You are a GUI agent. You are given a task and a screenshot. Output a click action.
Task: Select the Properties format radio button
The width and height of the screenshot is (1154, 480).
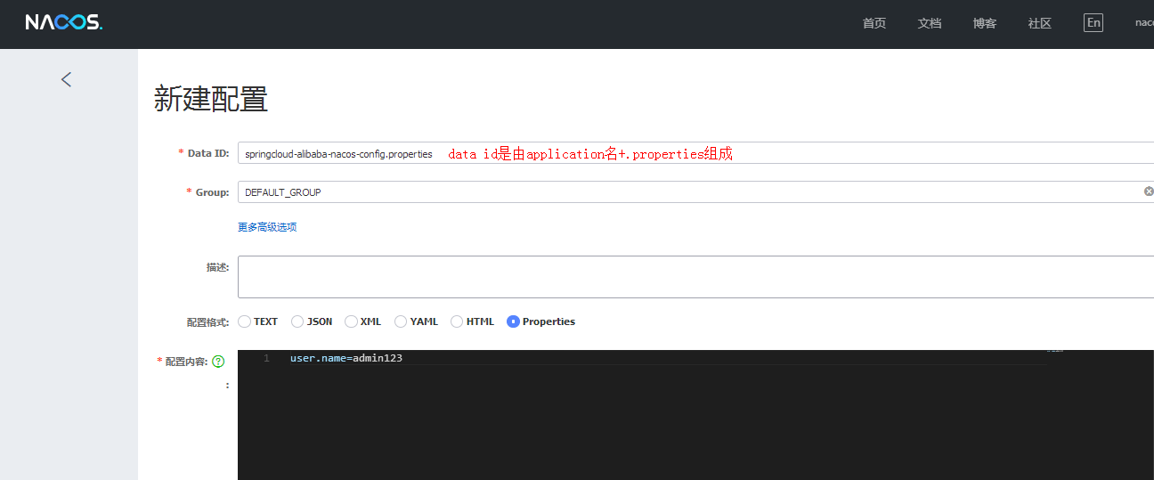click(513, 321)
